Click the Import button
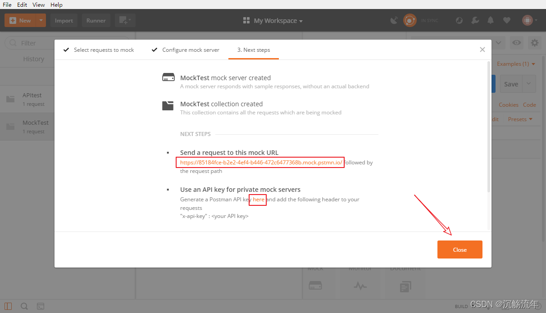This screenshot has width=546, height=313. (x=64, y=20)
